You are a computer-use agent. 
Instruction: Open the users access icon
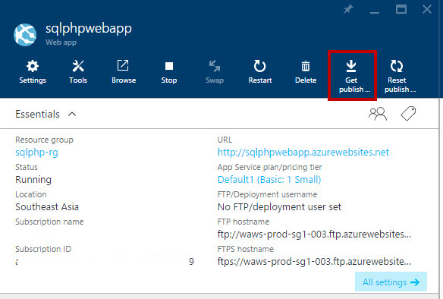point(378,114)
